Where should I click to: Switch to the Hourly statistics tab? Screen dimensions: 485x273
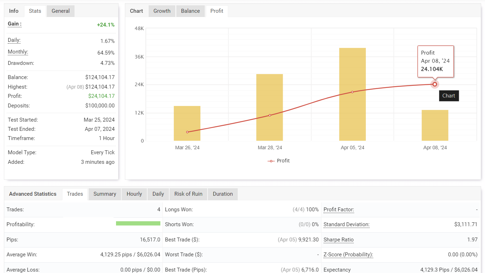134,194
